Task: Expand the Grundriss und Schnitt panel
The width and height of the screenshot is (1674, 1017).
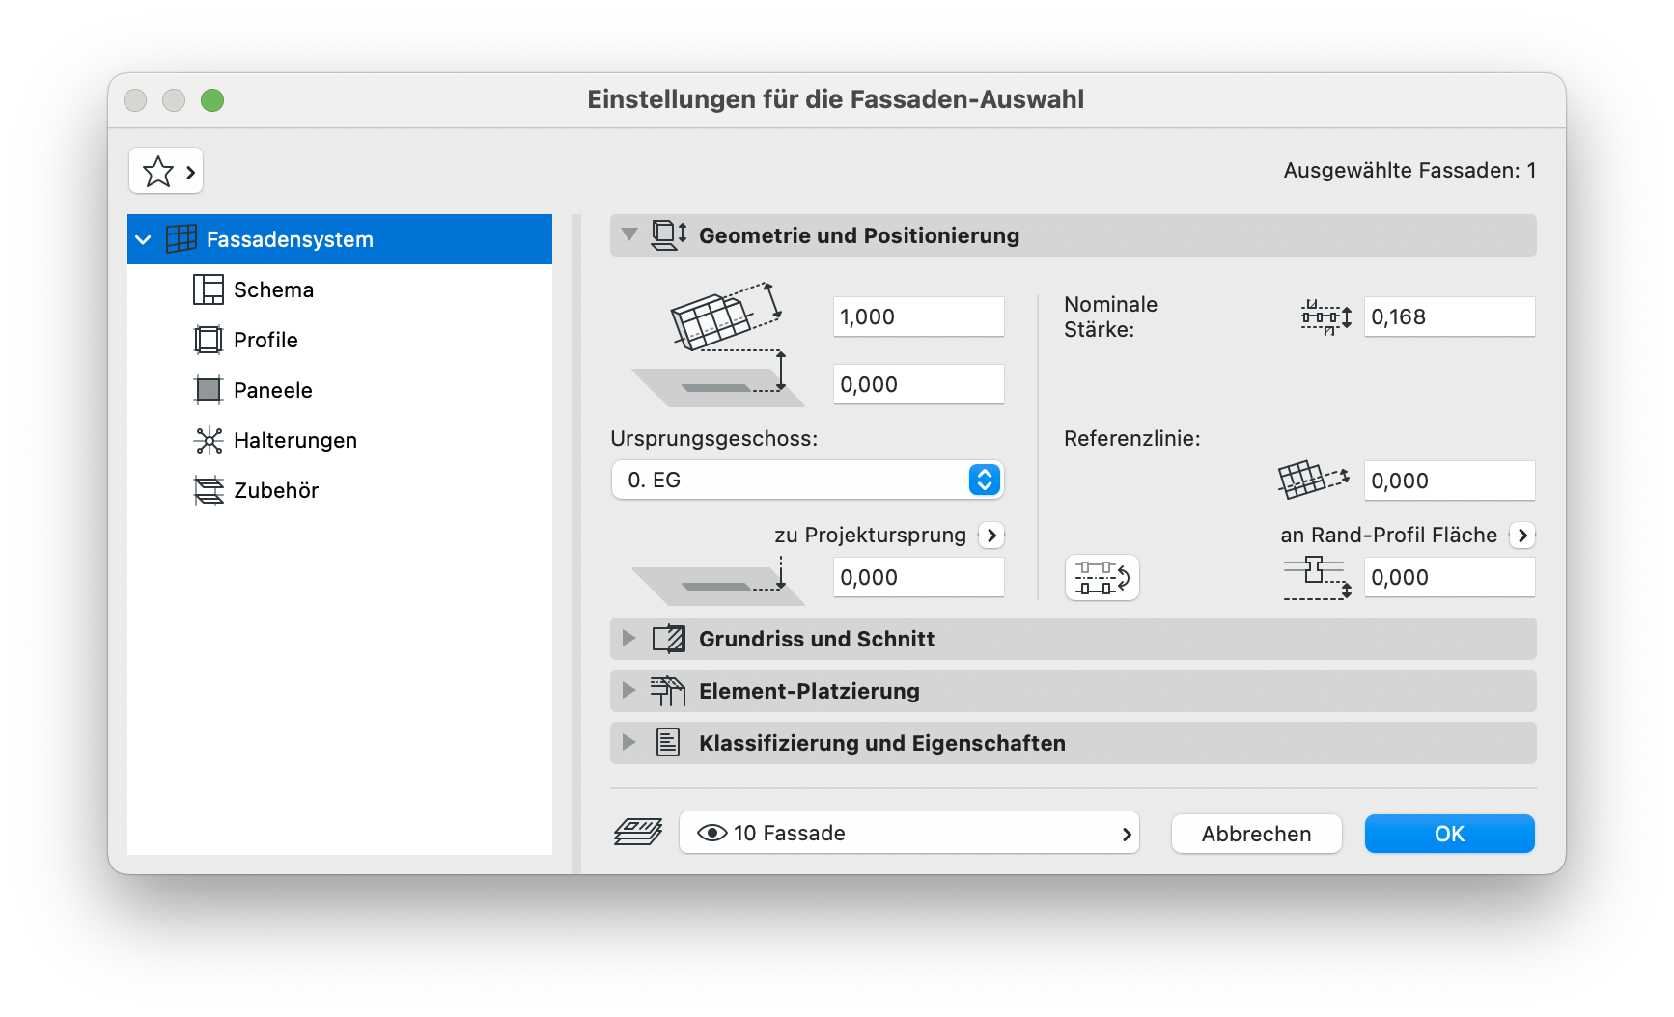Action: point(629,638)
